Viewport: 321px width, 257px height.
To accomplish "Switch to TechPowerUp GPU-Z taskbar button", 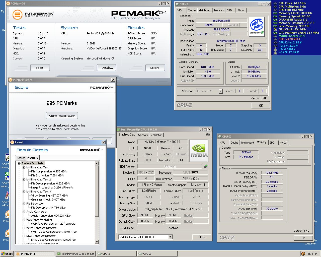I will 75,254.
